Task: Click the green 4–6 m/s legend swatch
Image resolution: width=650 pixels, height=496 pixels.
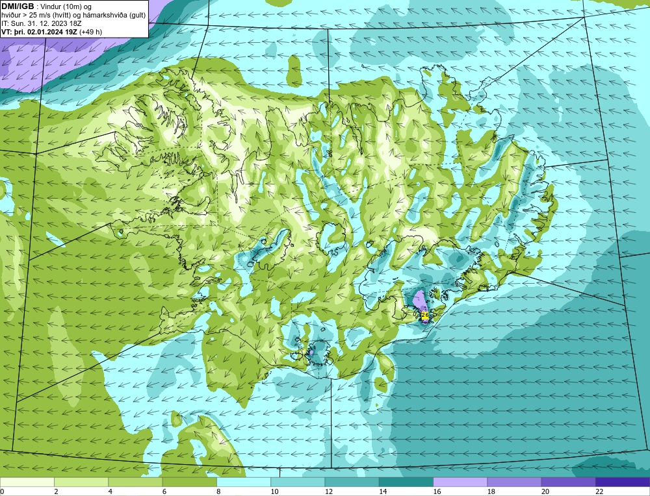Action: pyautogui.click(x=136, y=482)
